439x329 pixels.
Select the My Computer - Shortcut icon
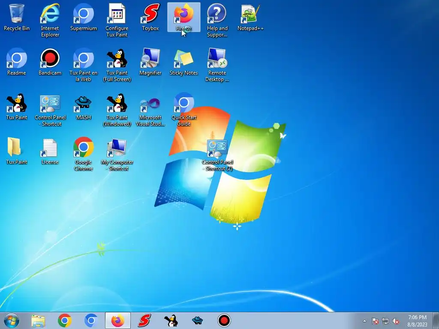pos(117,154)
